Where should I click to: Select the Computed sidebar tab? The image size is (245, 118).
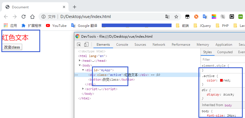tap(225, 52)
